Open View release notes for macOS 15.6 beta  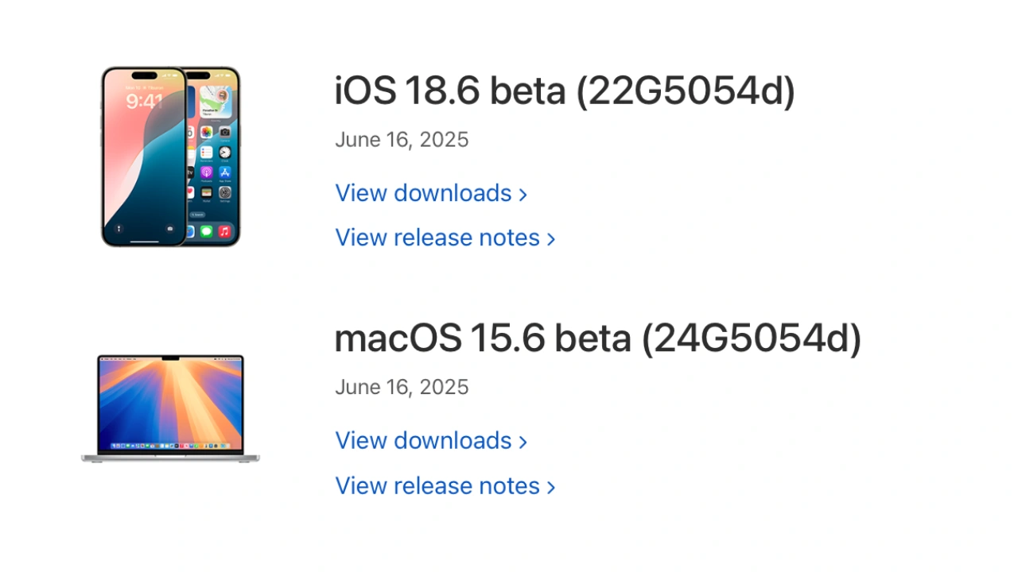pos(437,486)
